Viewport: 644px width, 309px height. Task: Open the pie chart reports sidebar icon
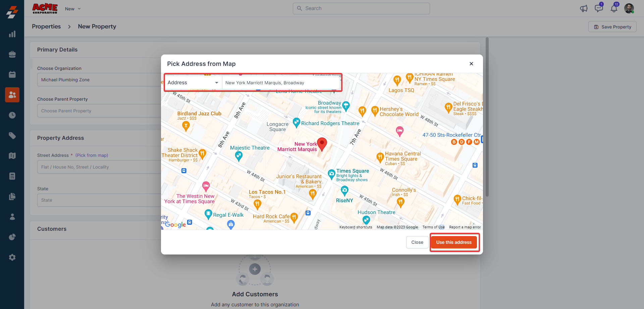point(12,237)
